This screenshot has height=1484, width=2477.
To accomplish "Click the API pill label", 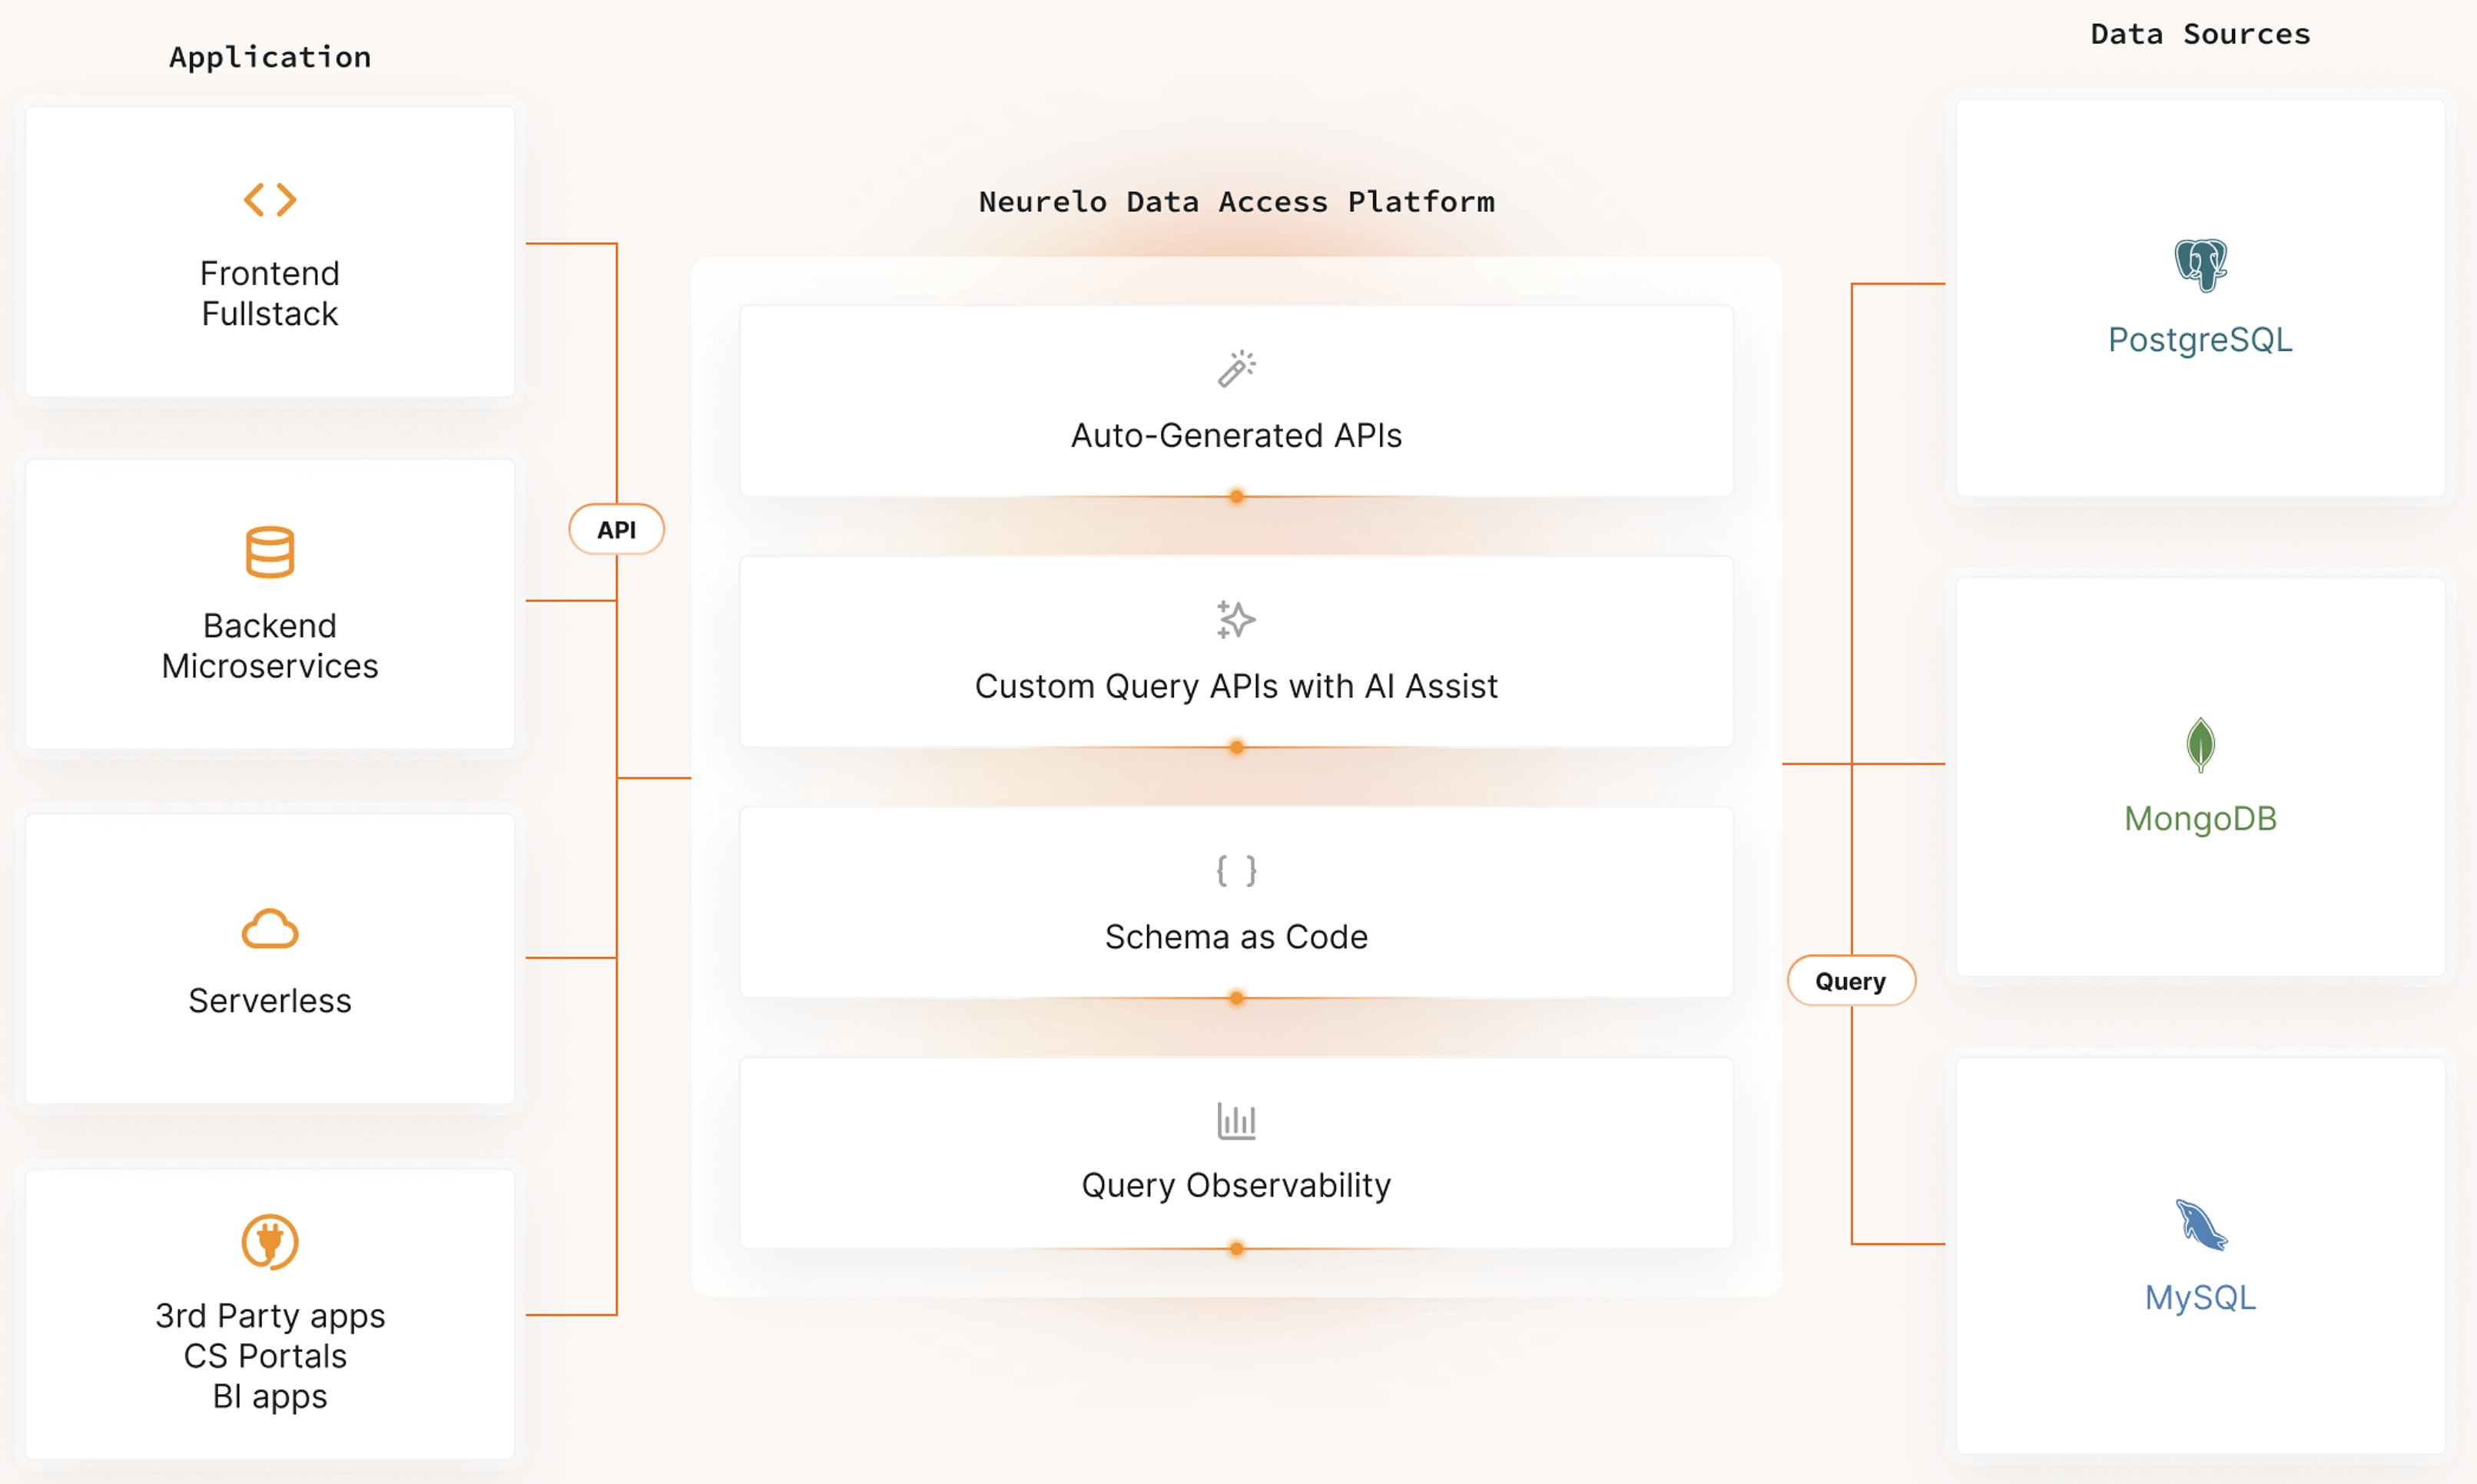I will [x=616, y=530].
